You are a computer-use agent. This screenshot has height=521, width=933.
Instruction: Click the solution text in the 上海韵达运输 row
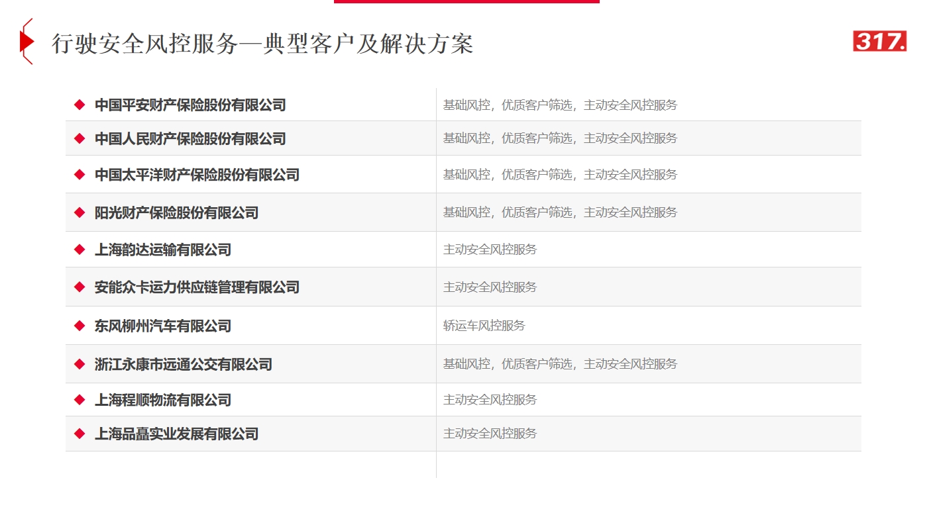tap(490, 250)
